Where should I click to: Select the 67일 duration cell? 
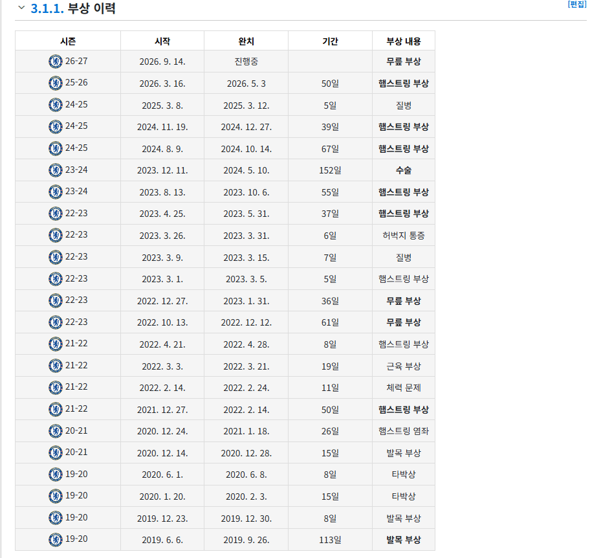pyautogui.click(x=330, y=148)
